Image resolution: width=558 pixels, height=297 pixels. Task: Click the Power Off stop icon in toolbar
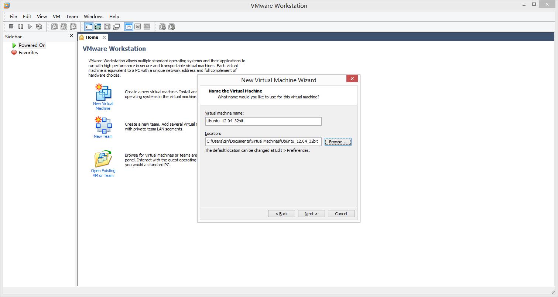[11, 27]
